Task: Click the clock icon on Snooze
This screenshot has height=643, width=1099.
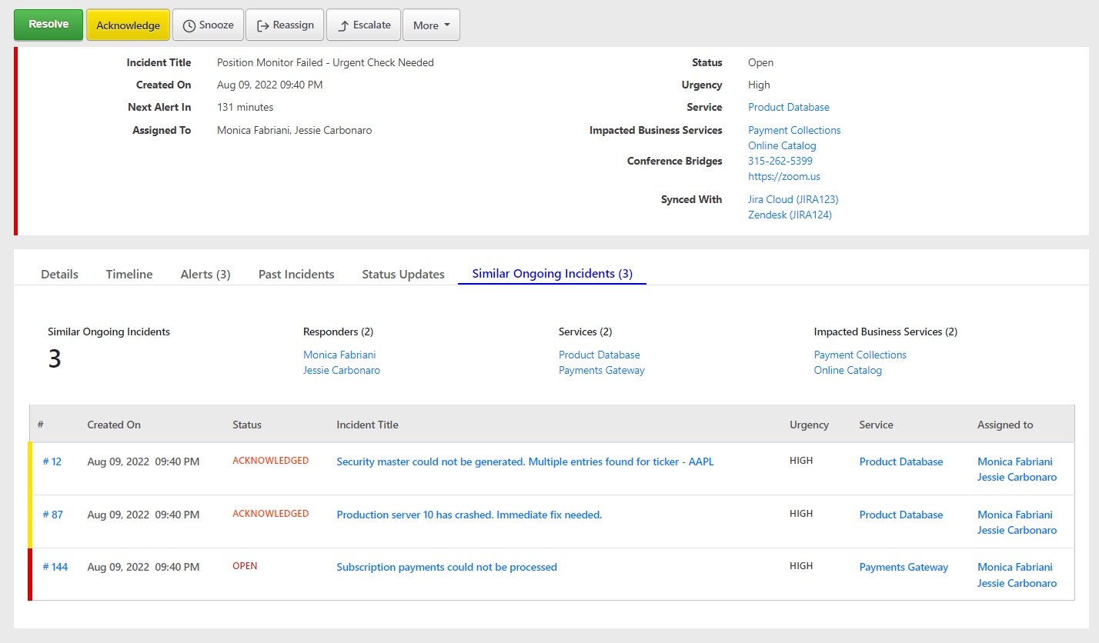Action: (x=189, y=25)
